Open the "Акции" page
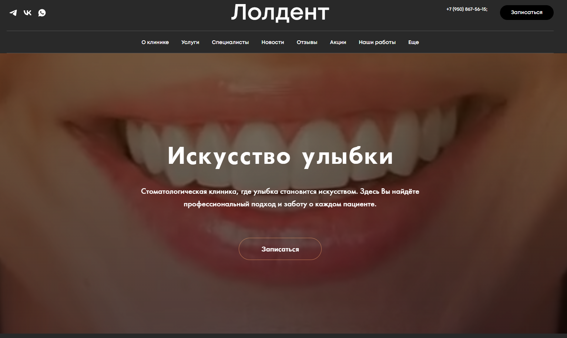This screenshot has width=567, height=338. (338, 42)
